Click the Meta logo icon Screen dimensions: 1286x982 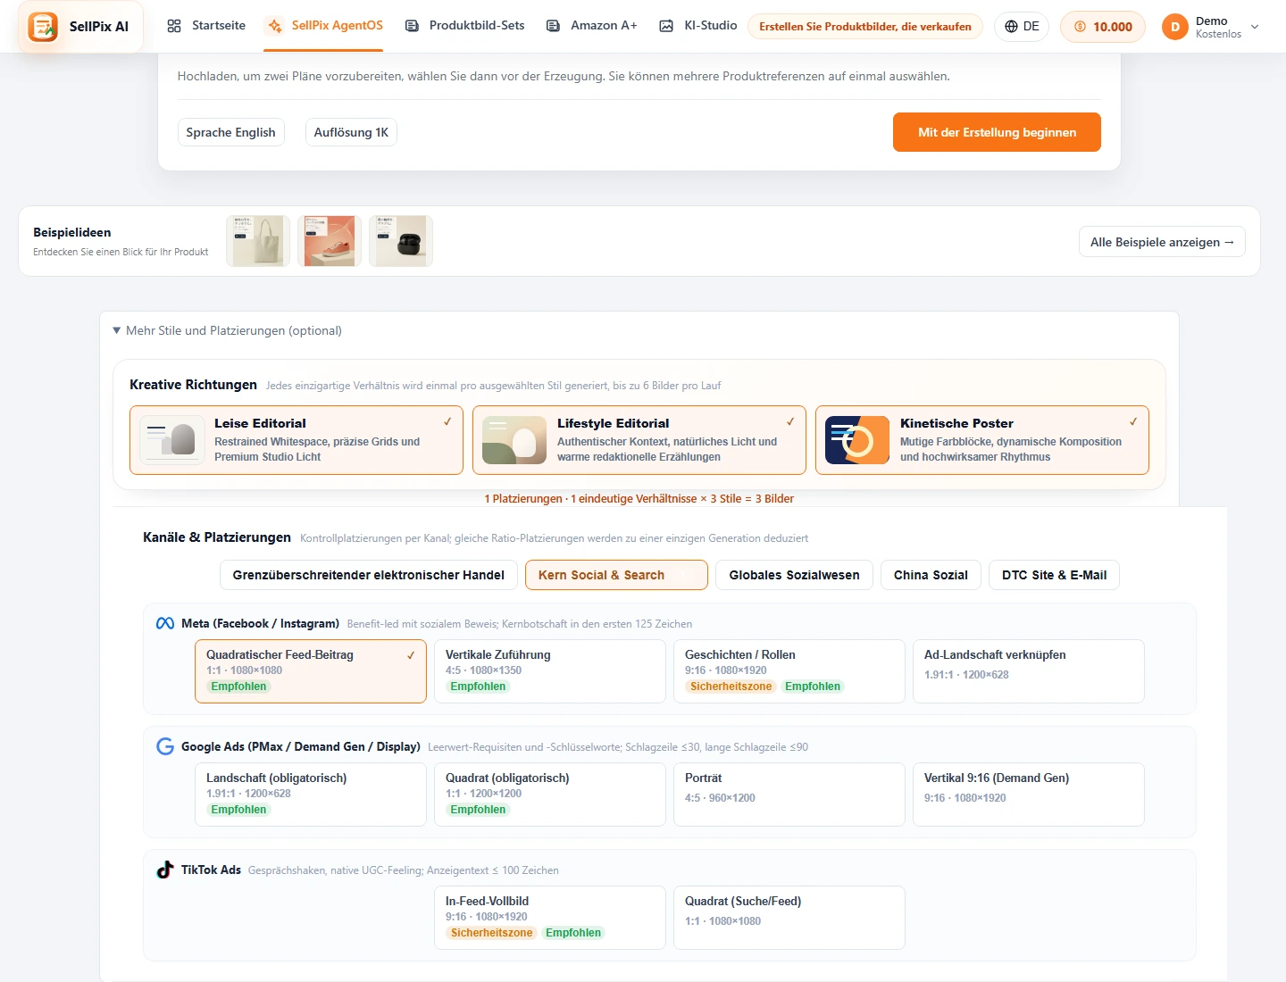165,623
